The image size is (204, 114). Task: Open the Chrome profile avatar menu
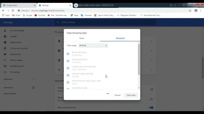196,10
